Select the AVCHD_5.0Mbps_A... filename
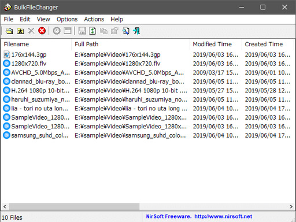 [x=40, y=72]
